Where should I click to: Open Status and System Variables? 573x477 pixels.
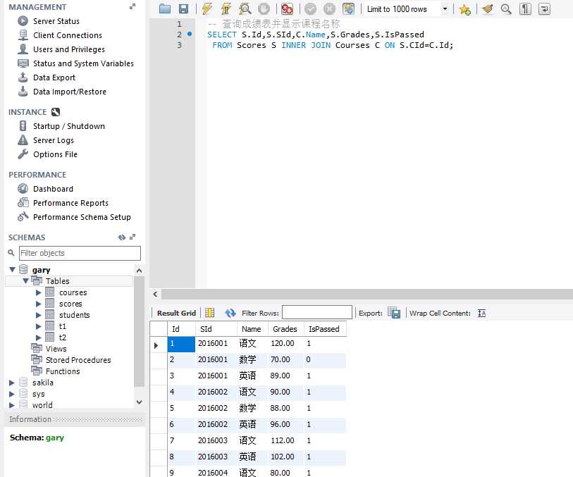(x=83, y=63)
